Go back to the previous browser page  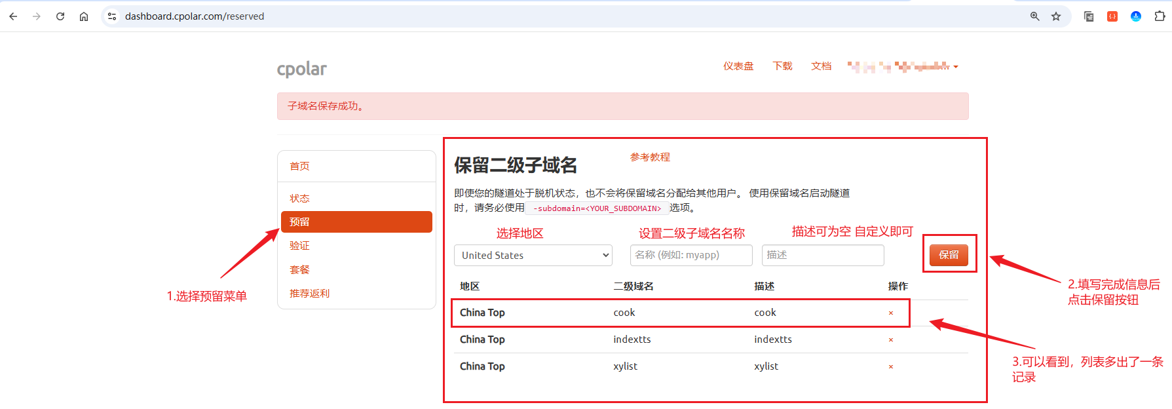pyautogui.click(x=13, y=16)
